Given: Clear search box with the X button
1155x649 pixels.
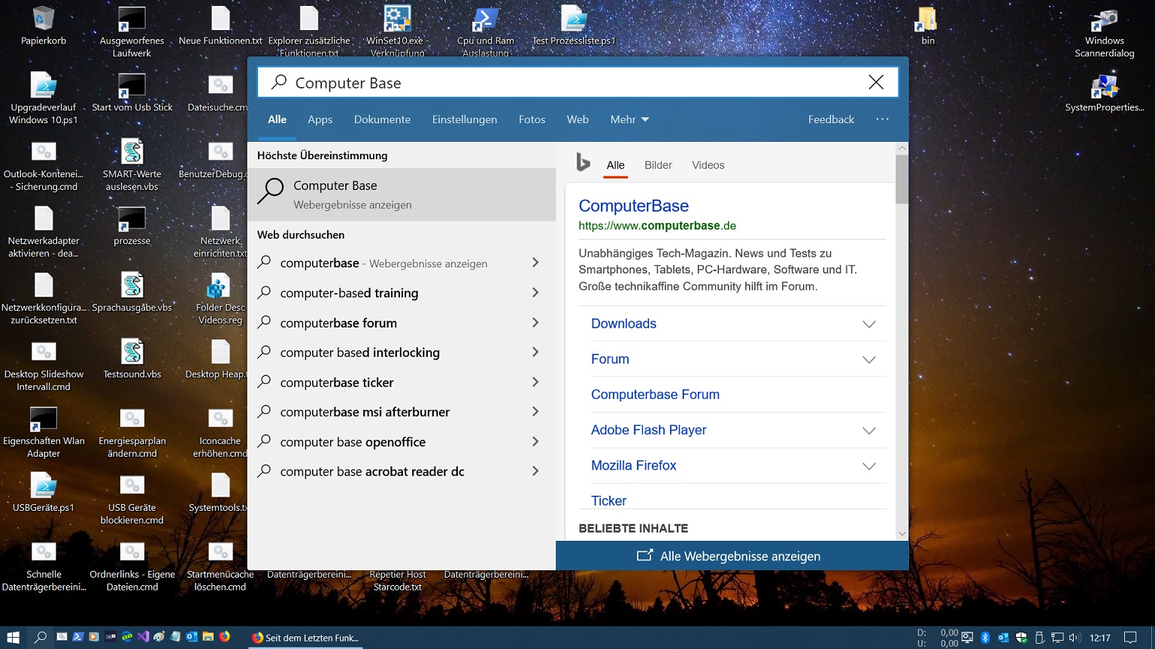Looking at the screenshot, I should pyautogui.click(x=876, y=83).
